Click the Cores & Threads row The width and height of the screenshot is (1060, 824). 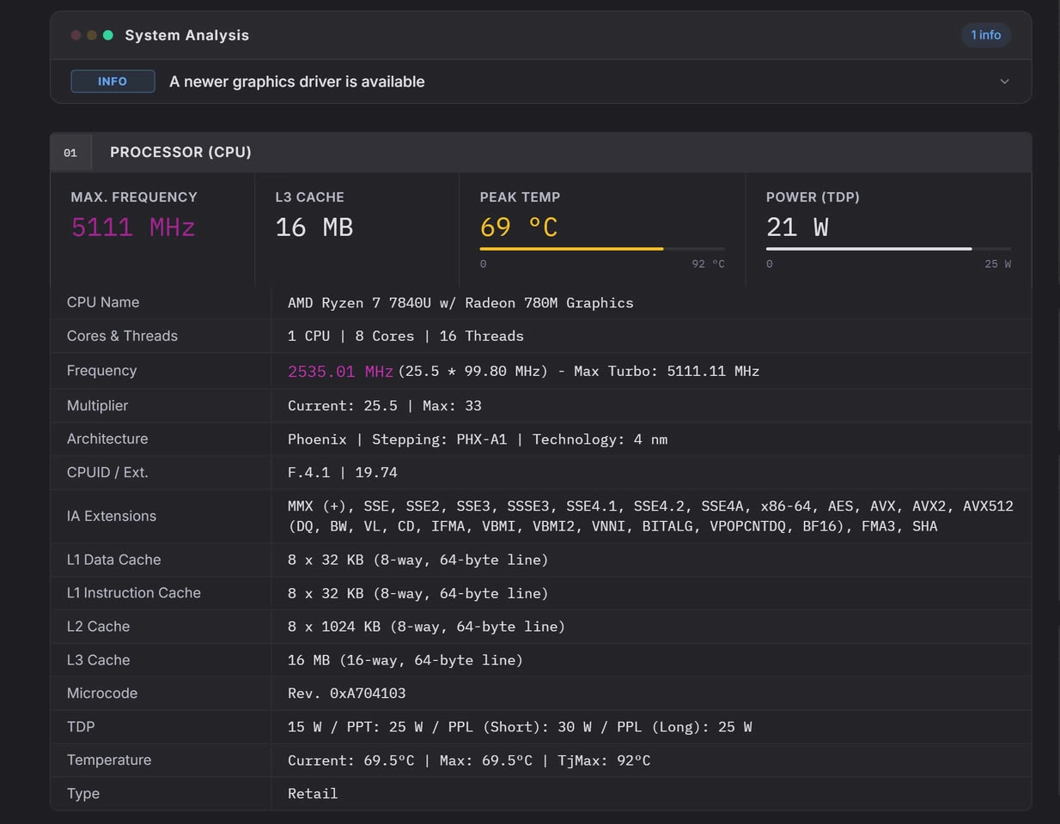click(541, 336)
